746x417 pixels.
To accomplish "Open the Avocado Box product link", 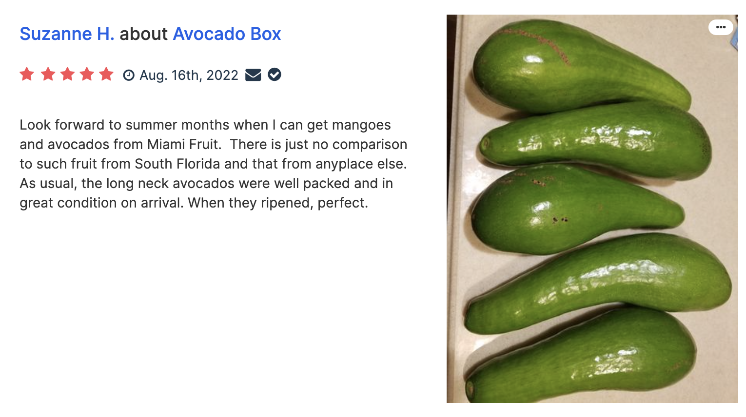I will (x=227, y=34).
